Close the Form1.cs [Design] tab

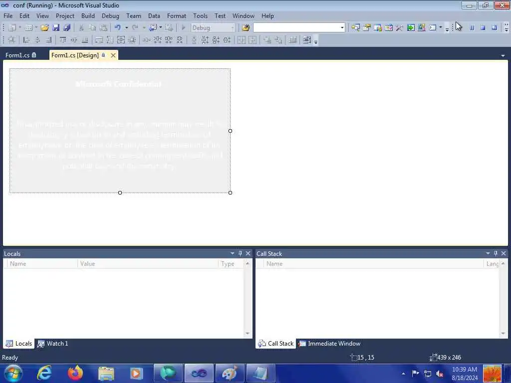click(113, 55)
